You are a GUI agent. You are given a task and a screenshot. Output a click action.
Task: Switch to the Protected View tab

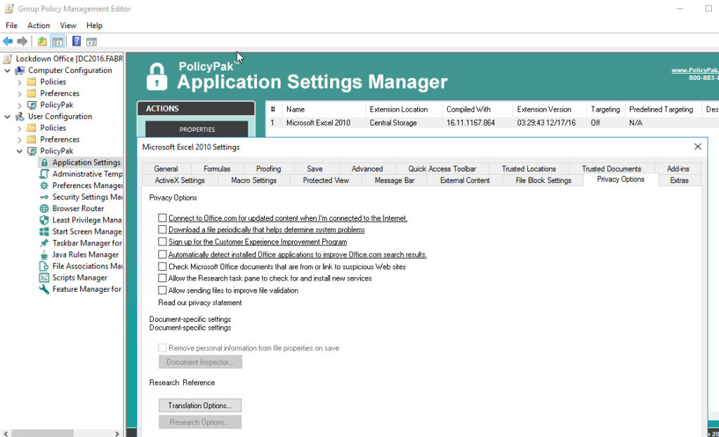coord(326,180)
